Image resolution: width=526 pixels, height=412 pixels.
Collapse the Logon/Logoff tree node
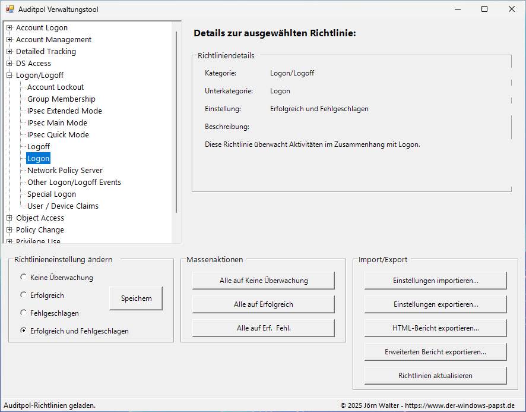coord(9,76)
